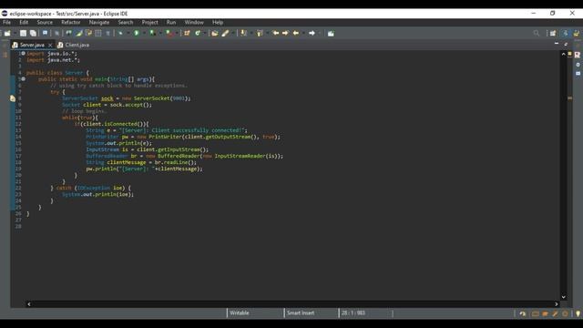
Task: Click the Debug bug icon
Action: pos(120,34)
